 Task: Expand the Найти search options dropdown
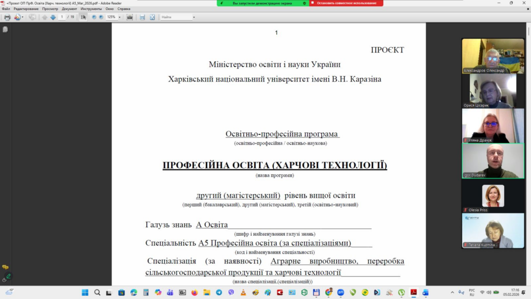tap(194, 17)
